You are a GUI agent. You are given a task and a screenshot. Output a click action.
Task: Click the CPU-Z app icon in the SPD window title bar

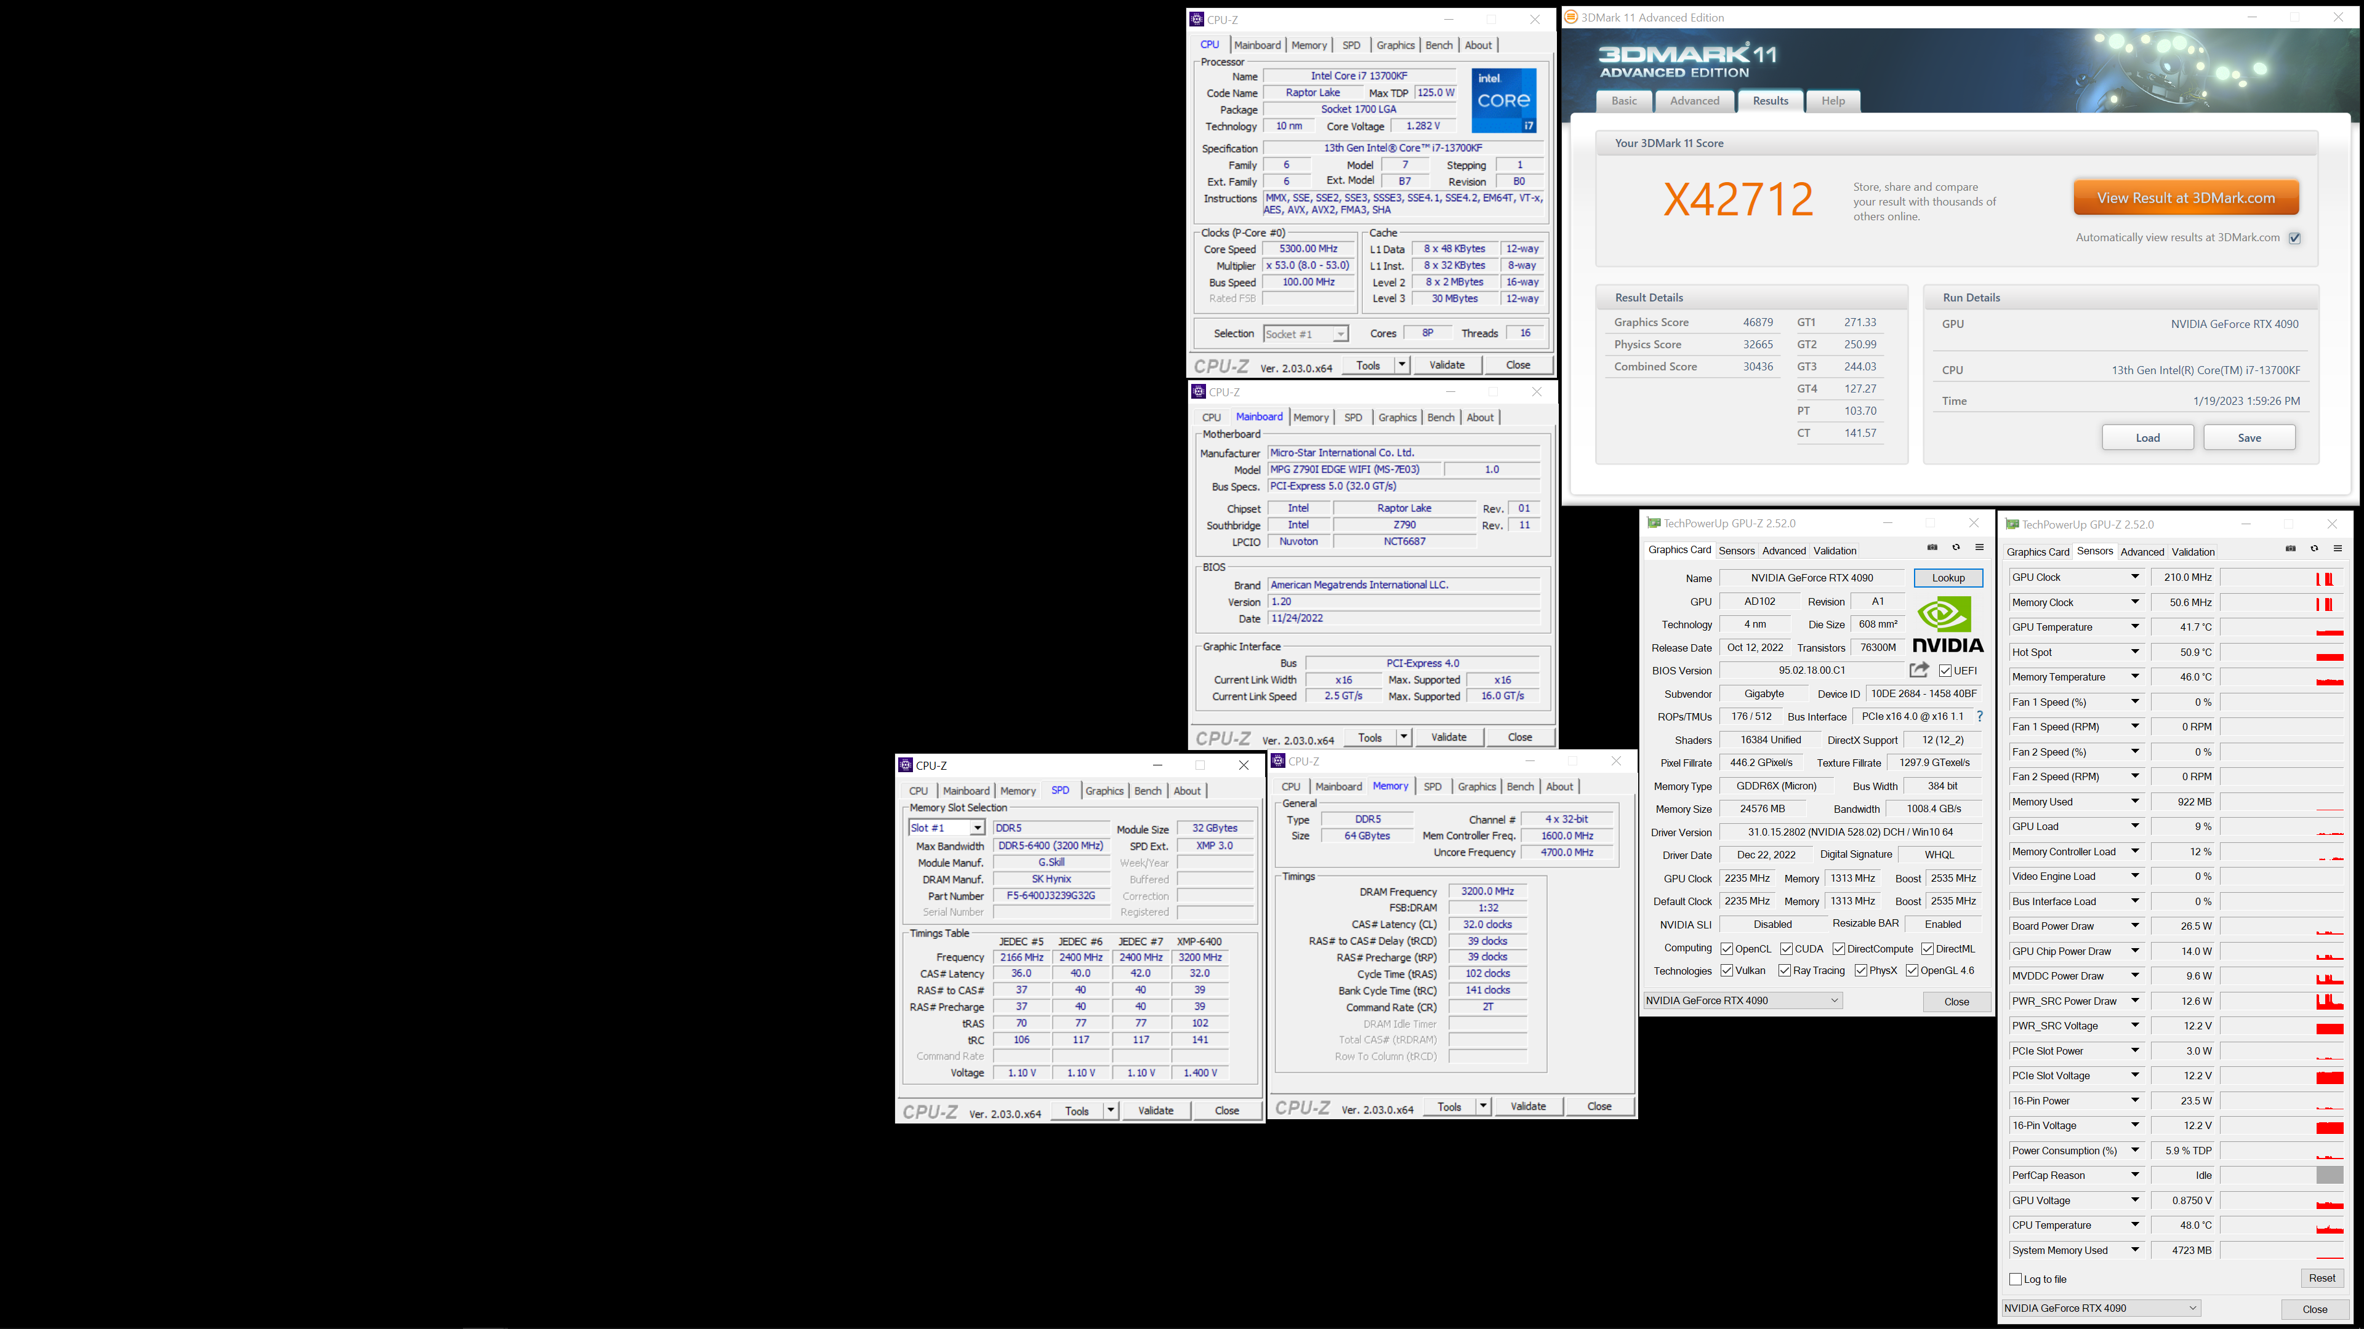click(x=906, y=765)
